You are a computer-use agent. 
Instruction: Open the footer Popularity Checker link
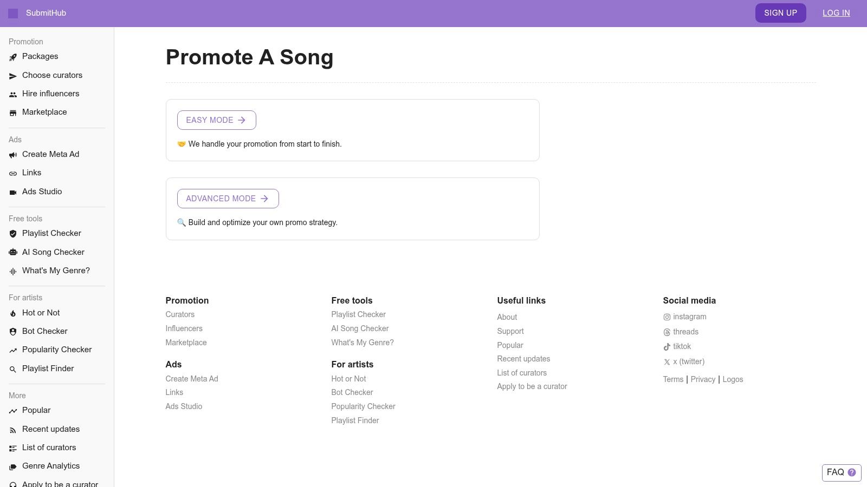pyautogui.click(x=363, y=406)
